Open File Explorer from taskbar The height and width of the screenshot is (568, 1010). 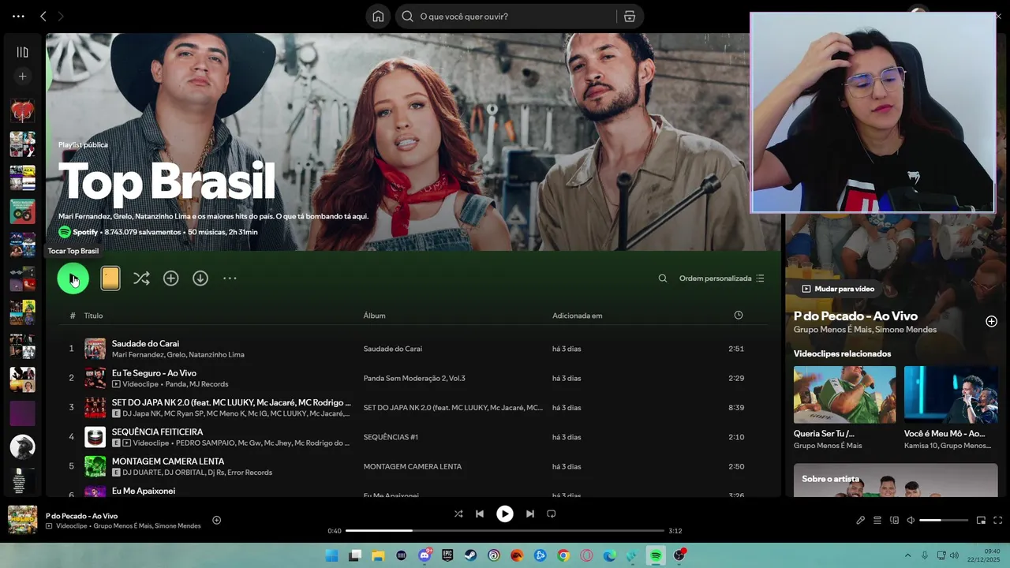[x=379, y=555]
